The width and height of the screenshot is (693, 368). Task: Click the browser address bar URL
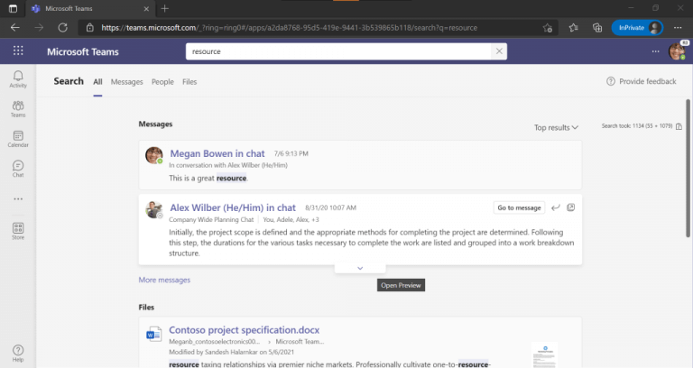click(289, 28)
